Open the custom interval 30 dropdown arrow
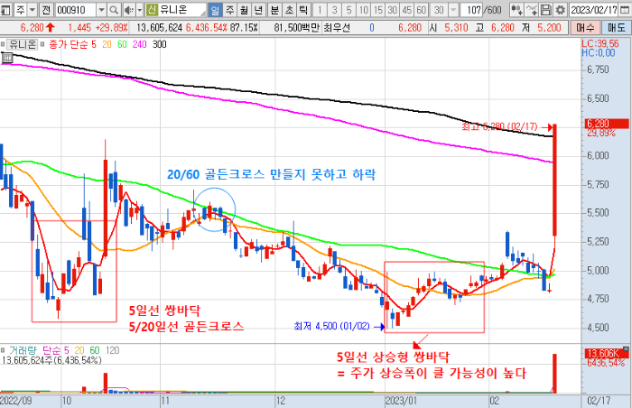This screenshot has height=408, width=632. coord(453,10)
